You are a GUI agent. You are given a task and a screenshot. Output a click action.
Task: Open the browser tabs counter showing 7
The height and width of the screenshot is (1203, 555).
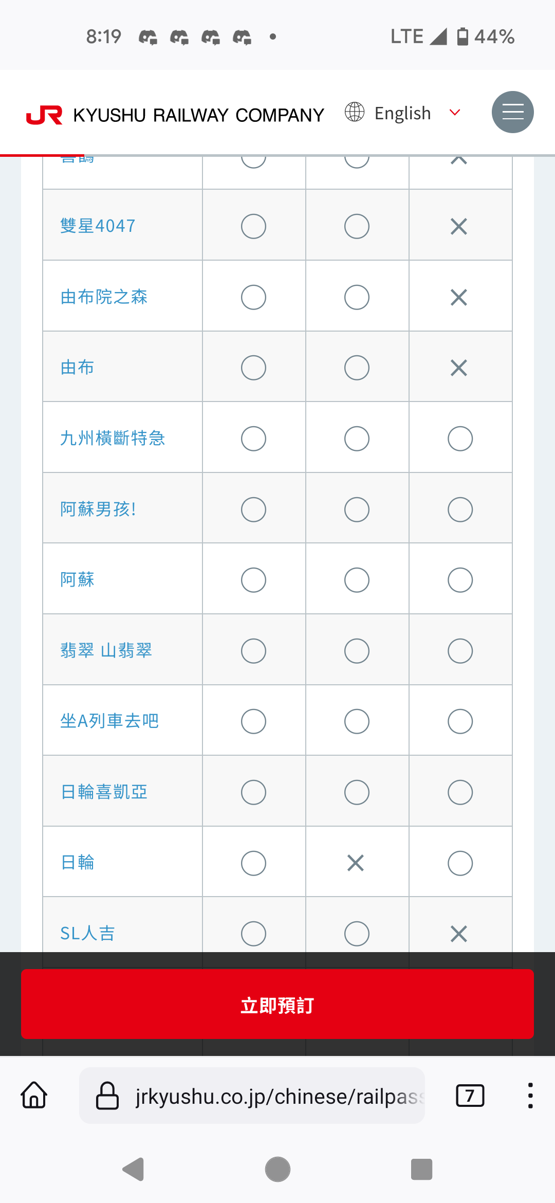470,1096
